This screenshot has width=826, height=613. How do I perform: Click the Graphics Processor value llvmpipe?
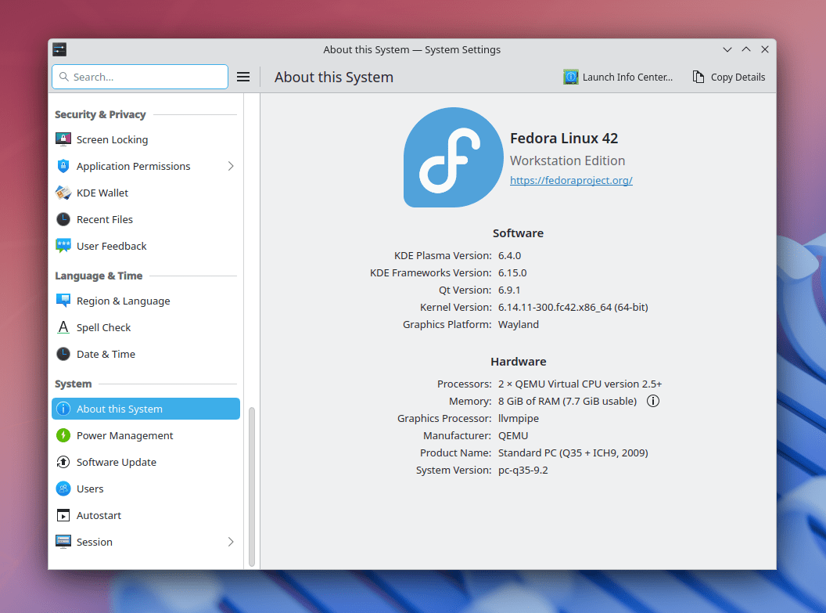[519, 419]
